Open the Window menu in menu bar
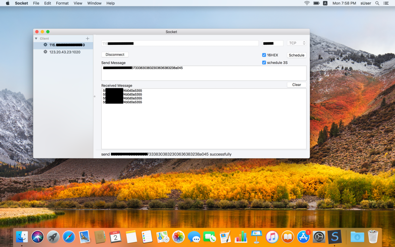Screen dimensions: 395x247 coord(94,3)
